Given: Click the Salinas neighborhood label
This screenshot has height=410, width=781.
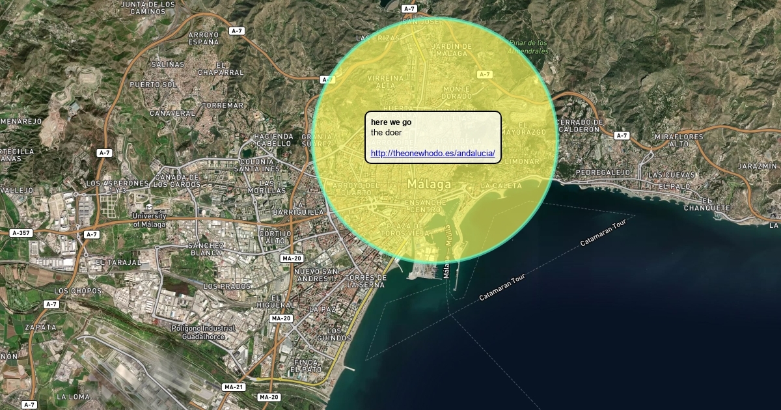Looking at the screenshot, I should coord(168,64).
